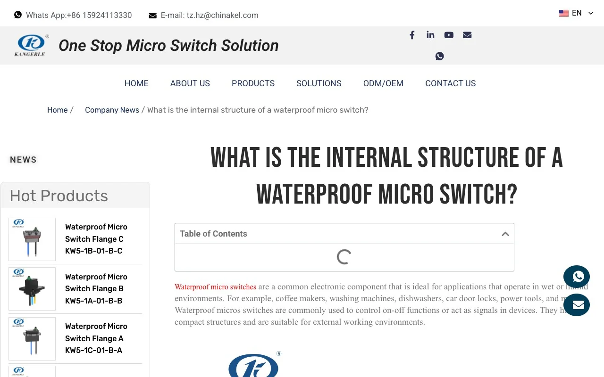Screen dimensions: 604x377
Task: Collapse the Table of Contents chevron
Action: (505, 234)
